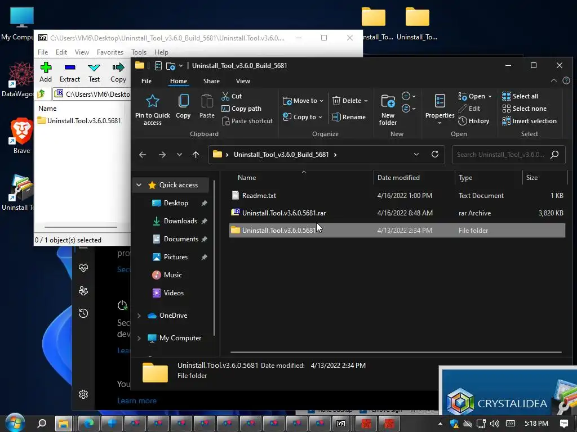Click Edit in the Open group
577x432 pixels.
(x=469, y=109)
